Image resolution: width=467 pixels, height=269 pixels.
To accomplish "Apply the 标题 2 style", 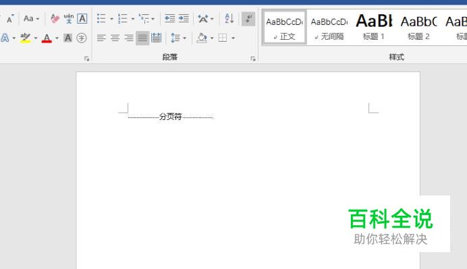I will (418, 28).
